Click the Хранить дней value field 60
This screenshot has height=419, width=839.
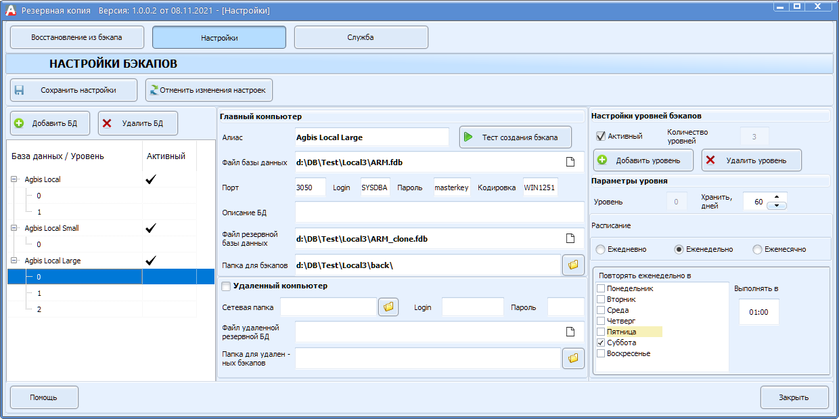(x=754, y=202)
